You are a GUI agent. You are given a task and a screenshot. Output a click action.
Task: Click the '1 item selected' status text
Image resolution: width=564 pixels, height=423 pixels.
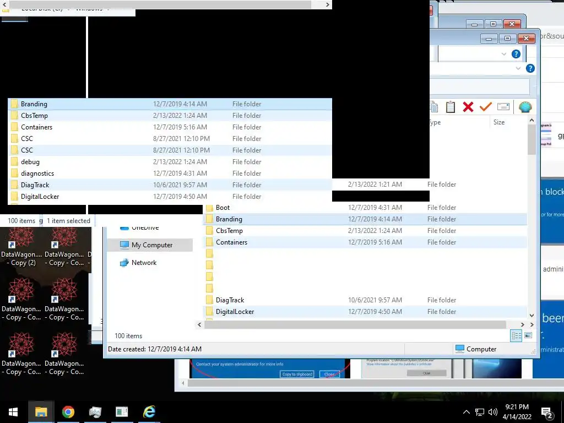pos(68,221)
